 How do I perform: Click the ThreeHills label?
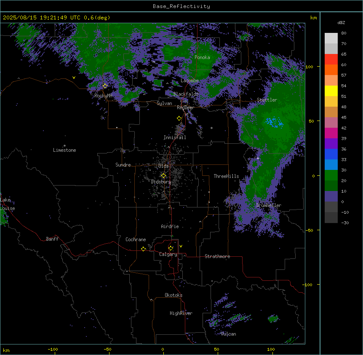[x=226, y=176]
